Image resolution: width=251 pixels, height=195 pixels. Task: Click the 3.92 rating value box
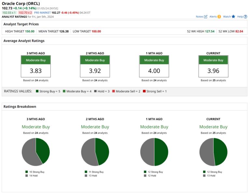95,71
